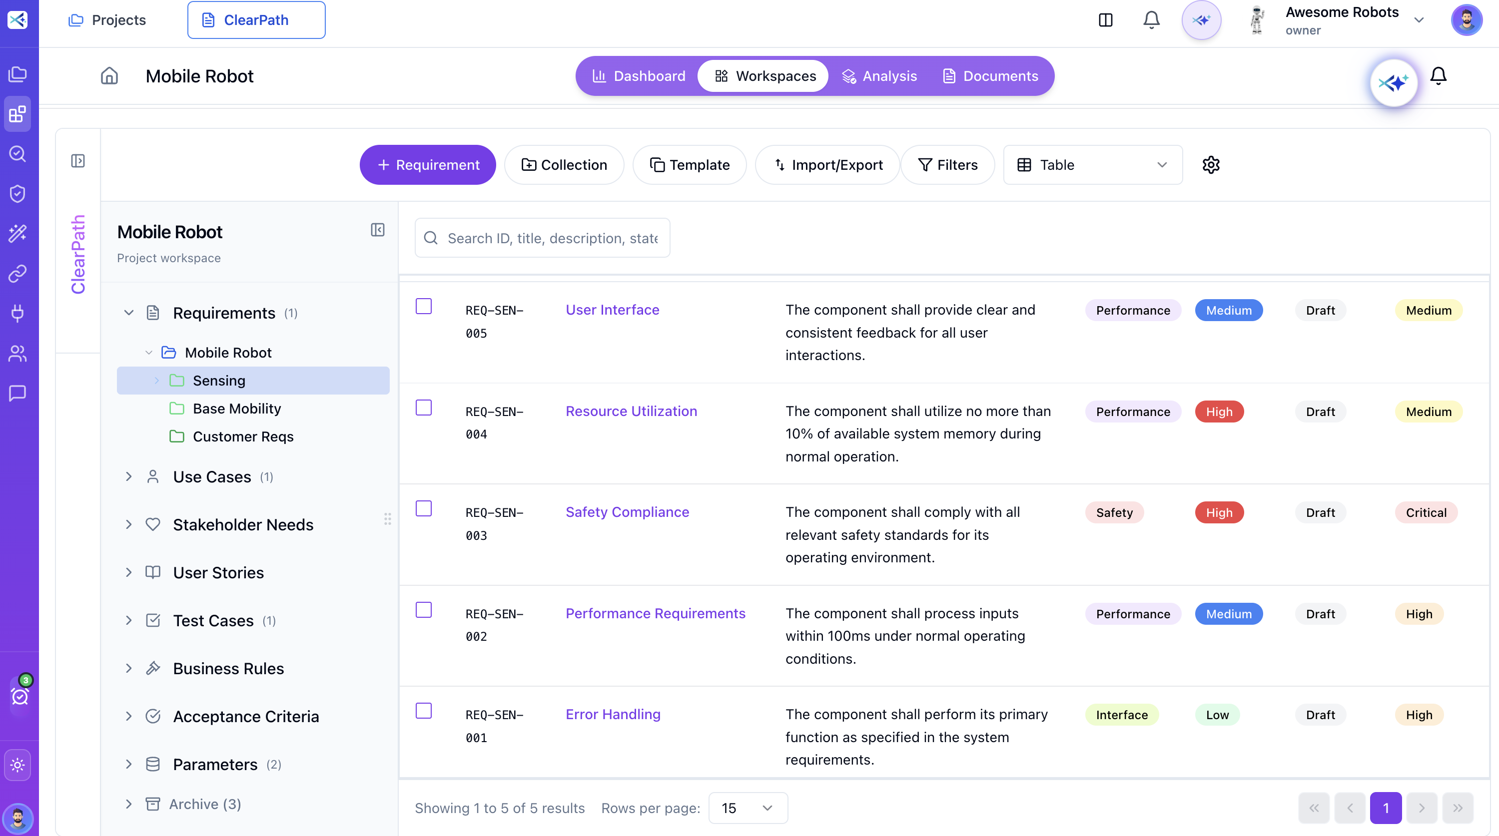Switch to the Analysis tab
Viewport: 1499px width, 836px height.
point(879,75)
